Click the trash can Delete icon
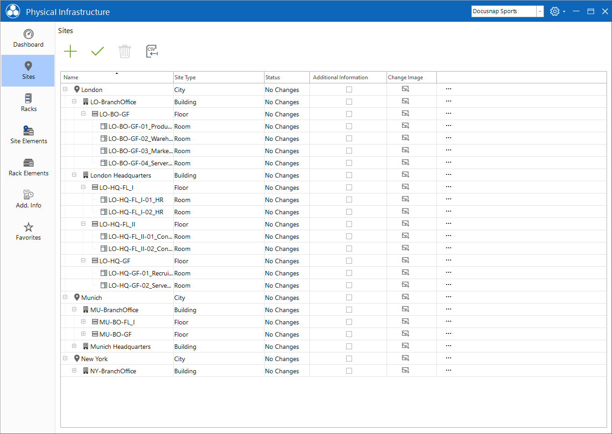The image size is (612, 434). 125,51
